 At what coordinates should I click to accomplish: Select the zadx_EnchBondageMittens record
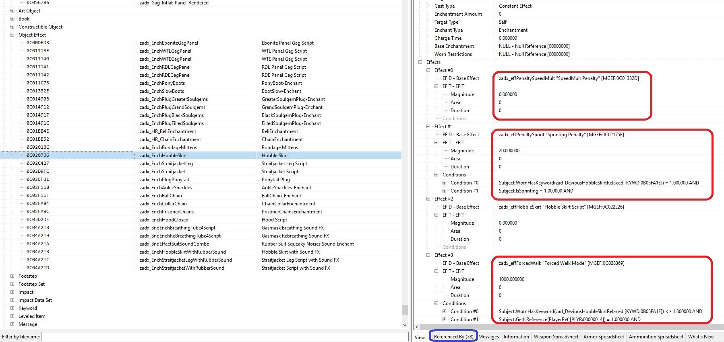click(x=201, y=147)
